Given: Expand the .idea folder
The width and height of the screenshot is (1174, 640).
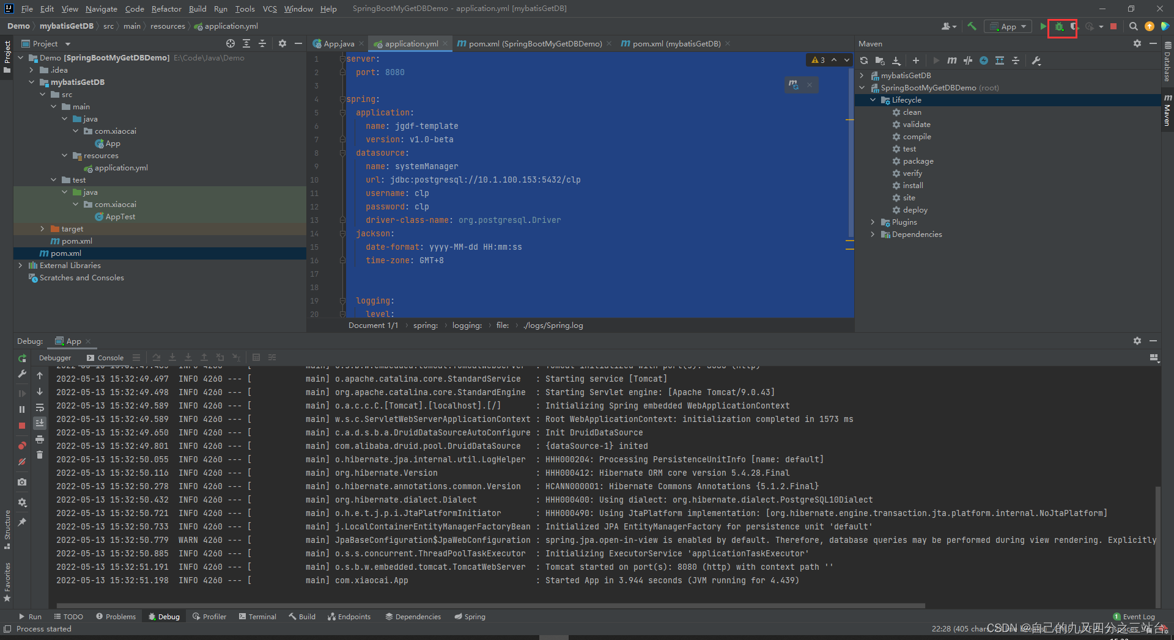Looking at the screenshot, I should 32,70.
